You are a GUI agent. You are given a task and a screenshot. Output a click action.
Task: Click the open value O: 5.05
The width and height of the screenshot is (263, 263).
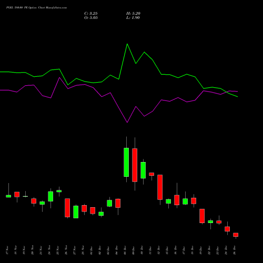(91, 18)
